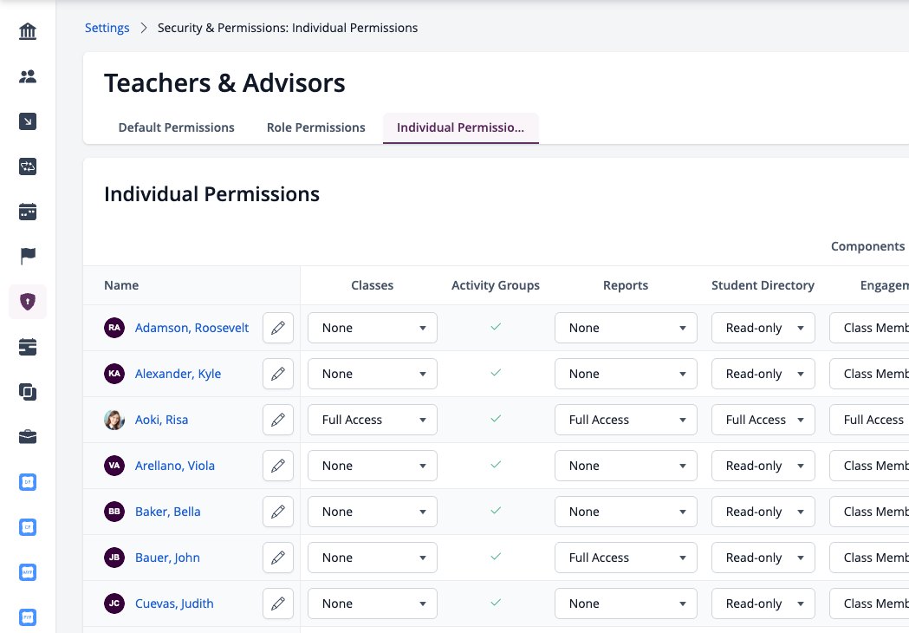Click the pencil edit icon for Aoki, Risa
Viewport: 909px width, 633px height.
click(x=278, y=420)
